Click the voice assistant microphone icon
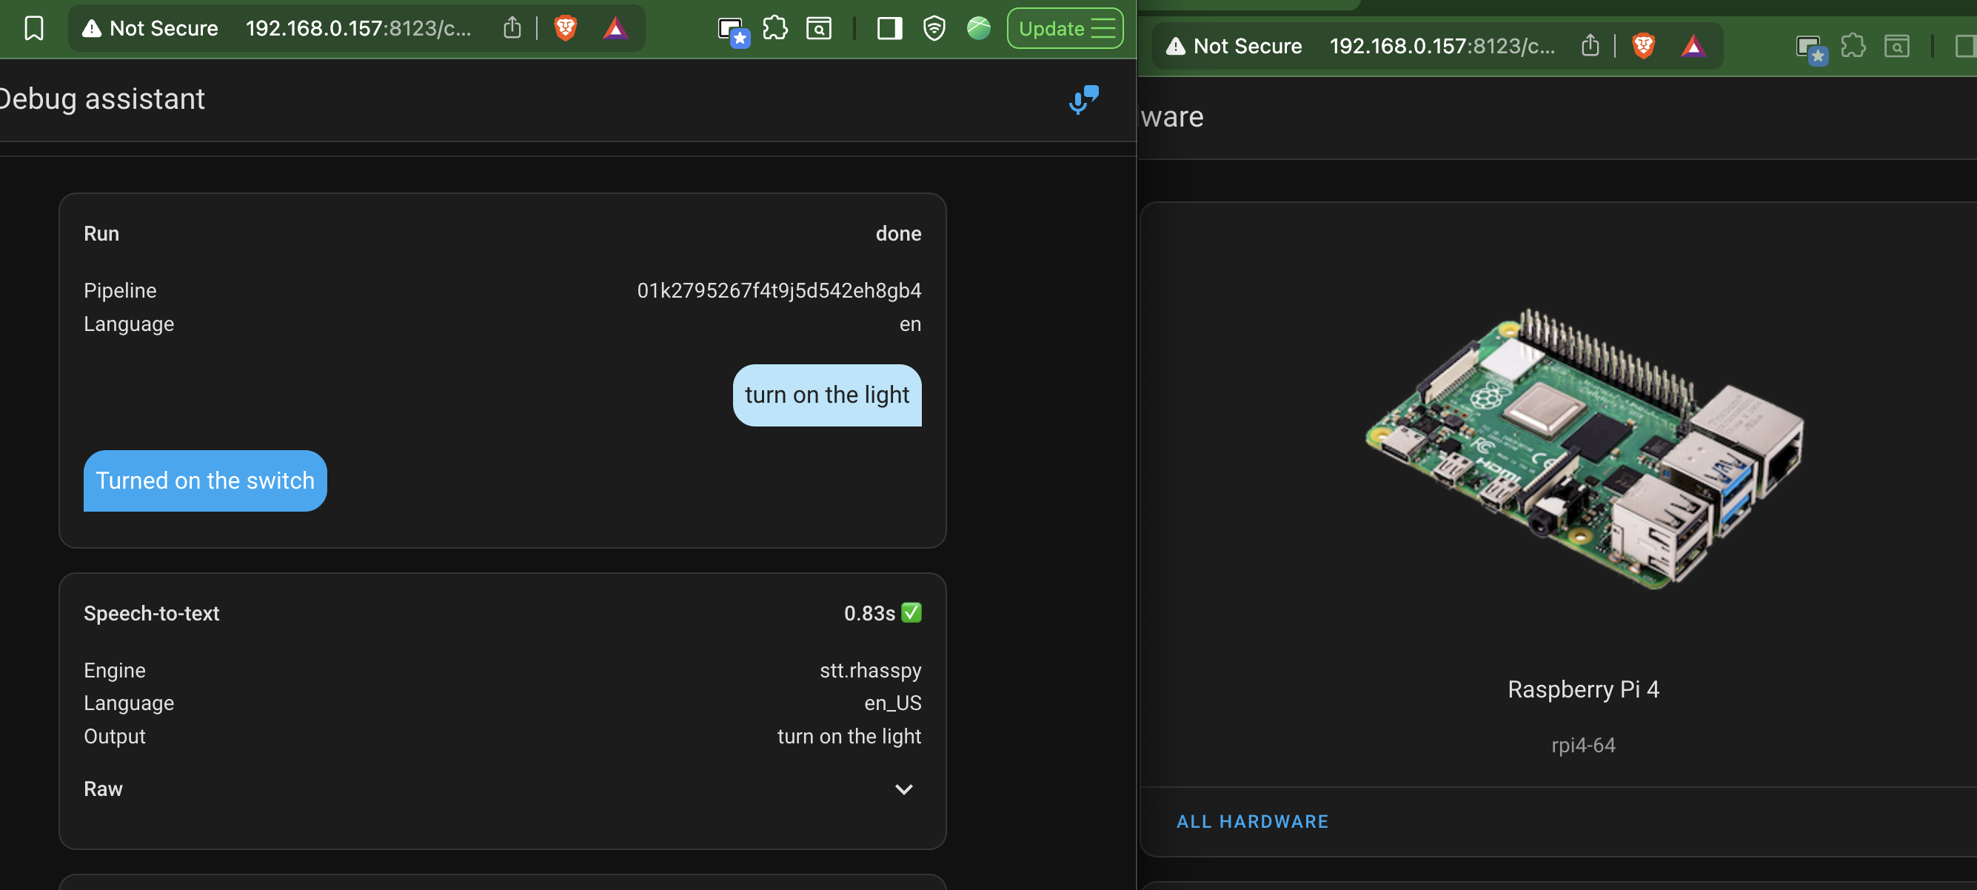Screen dimensions: 1977x890 (x=1084, y=100)
